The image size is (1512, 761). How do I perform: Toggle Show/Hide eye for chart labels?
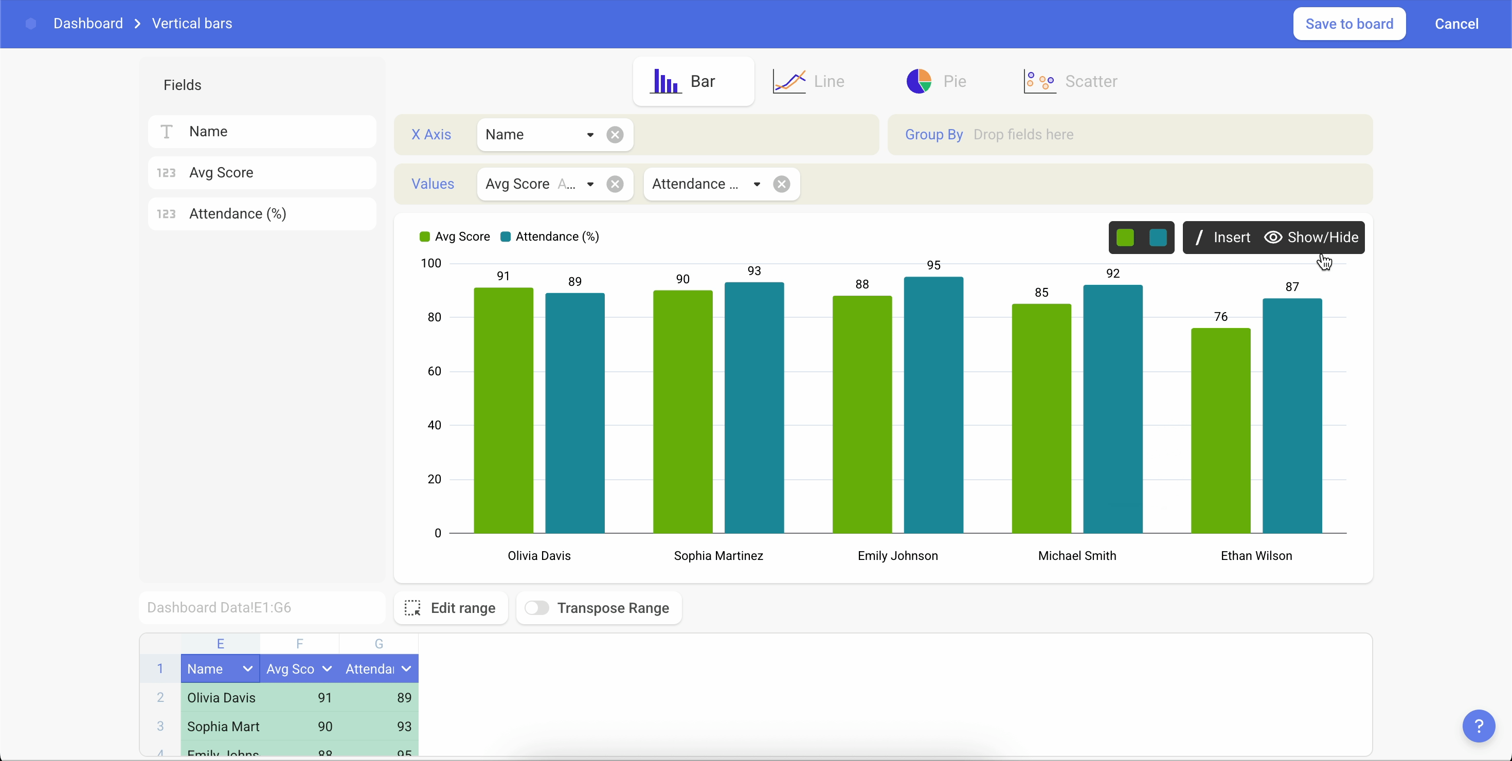click(1272, 238)
